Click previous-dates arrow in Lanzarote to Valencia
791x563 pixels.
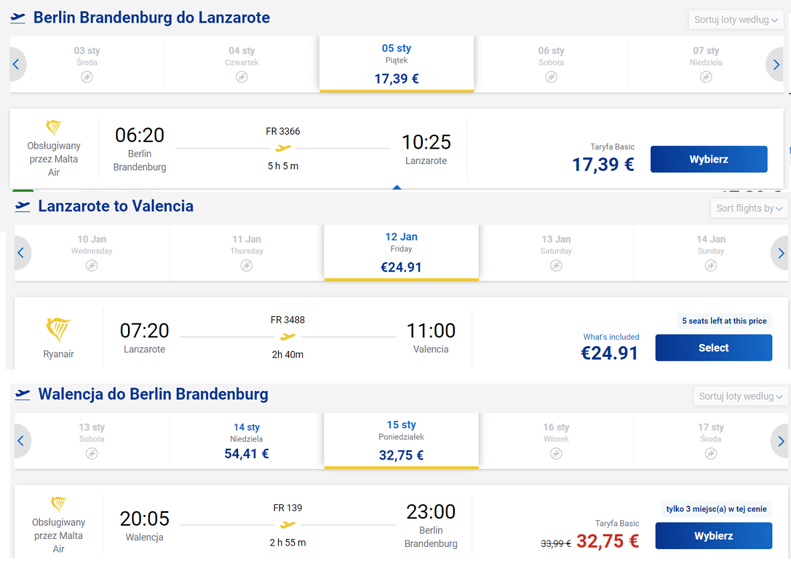(x=22, y=253)
